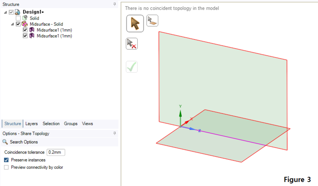This screenshot has height=186, width=318.
Task: Select the Design1* tree label
Action: (33, 12)
